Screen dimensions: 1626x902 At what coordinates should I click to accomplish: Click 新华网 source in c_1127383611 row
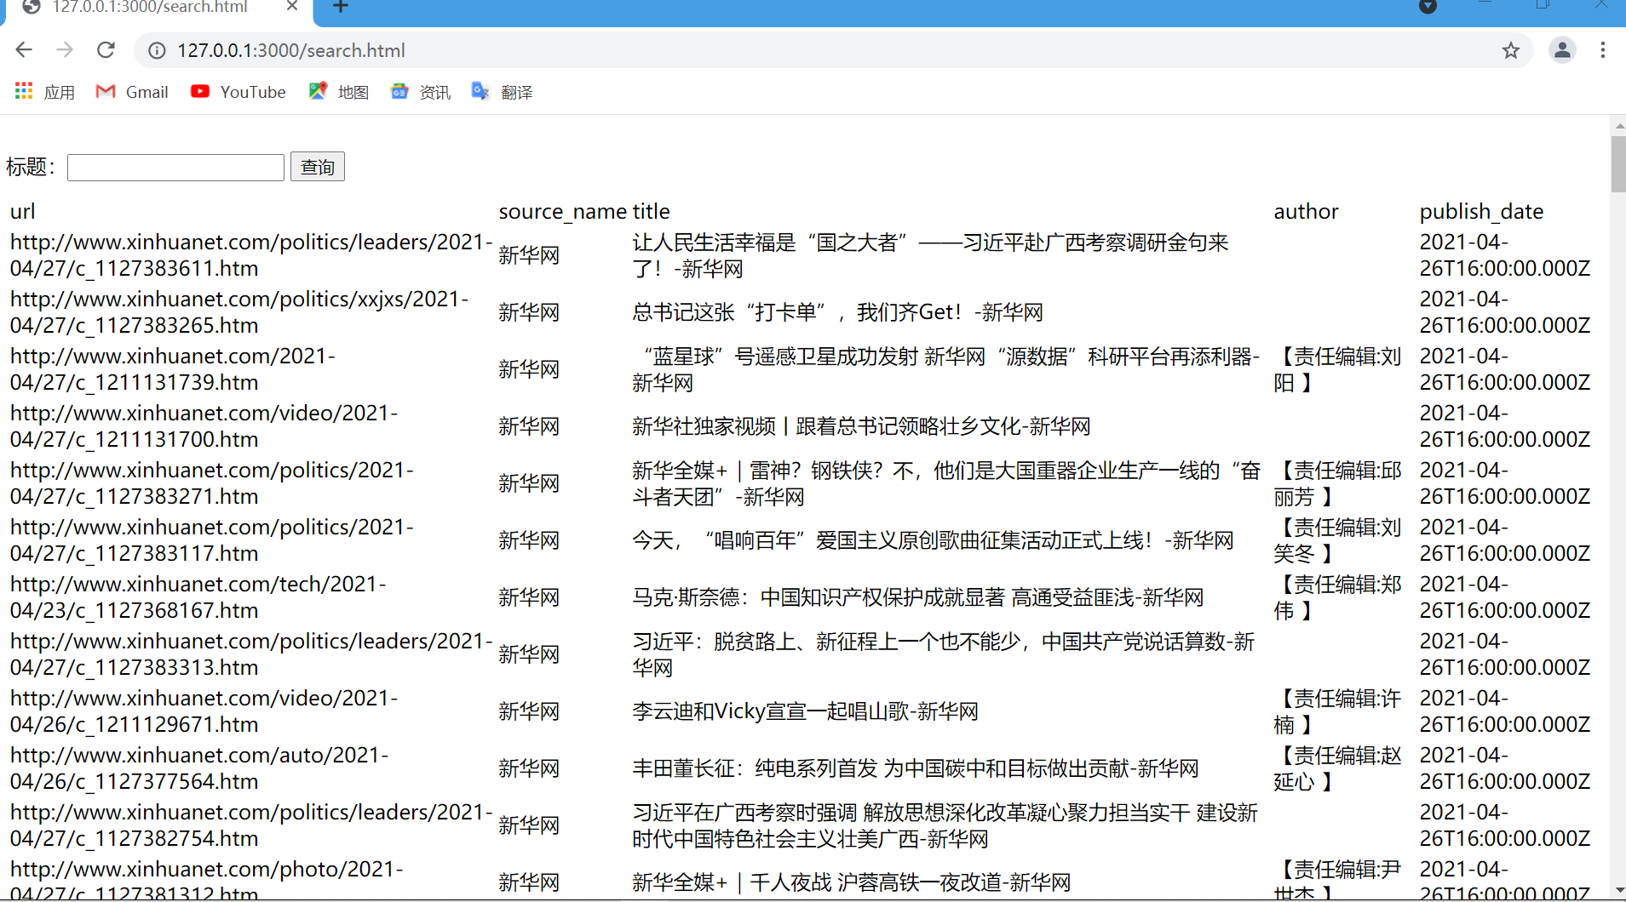click(529, 255)
